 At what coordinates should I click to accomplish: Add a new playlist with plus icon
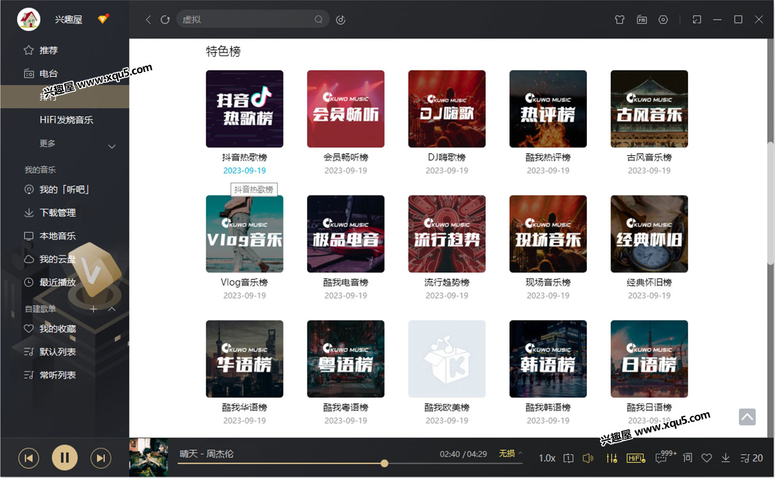(94, 309)
